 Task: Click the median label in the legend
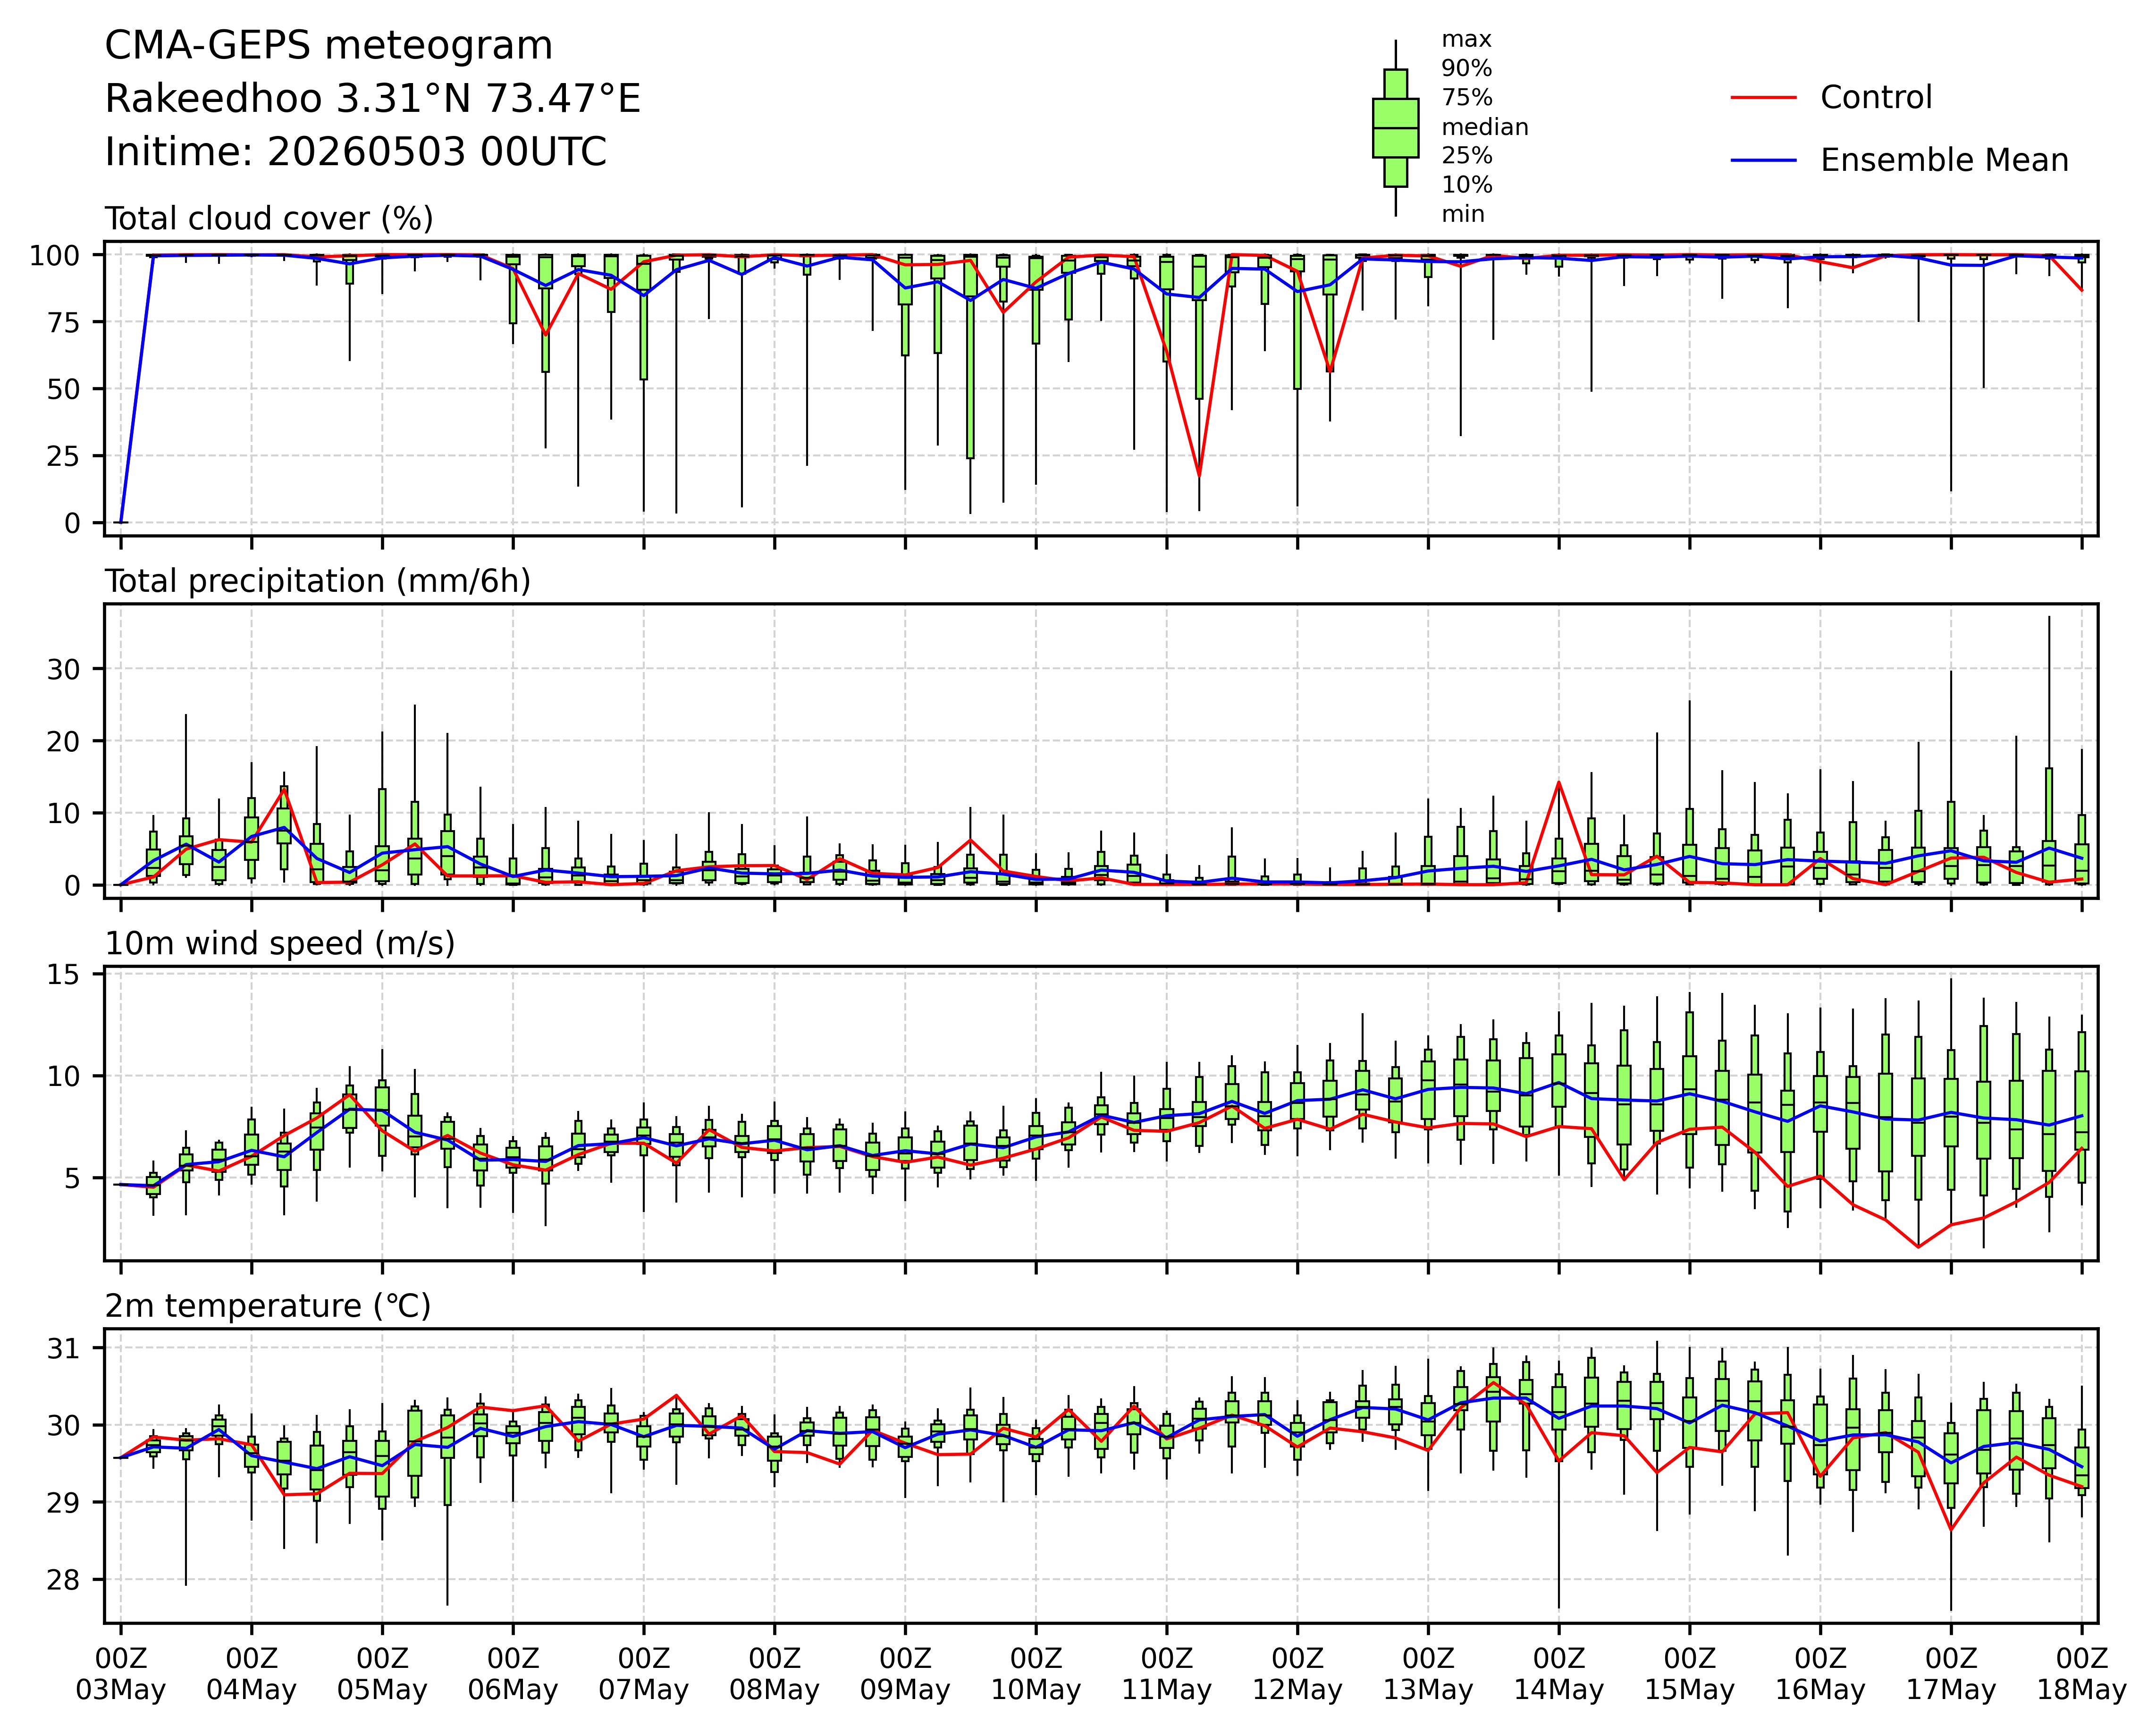click(1485, 127)
